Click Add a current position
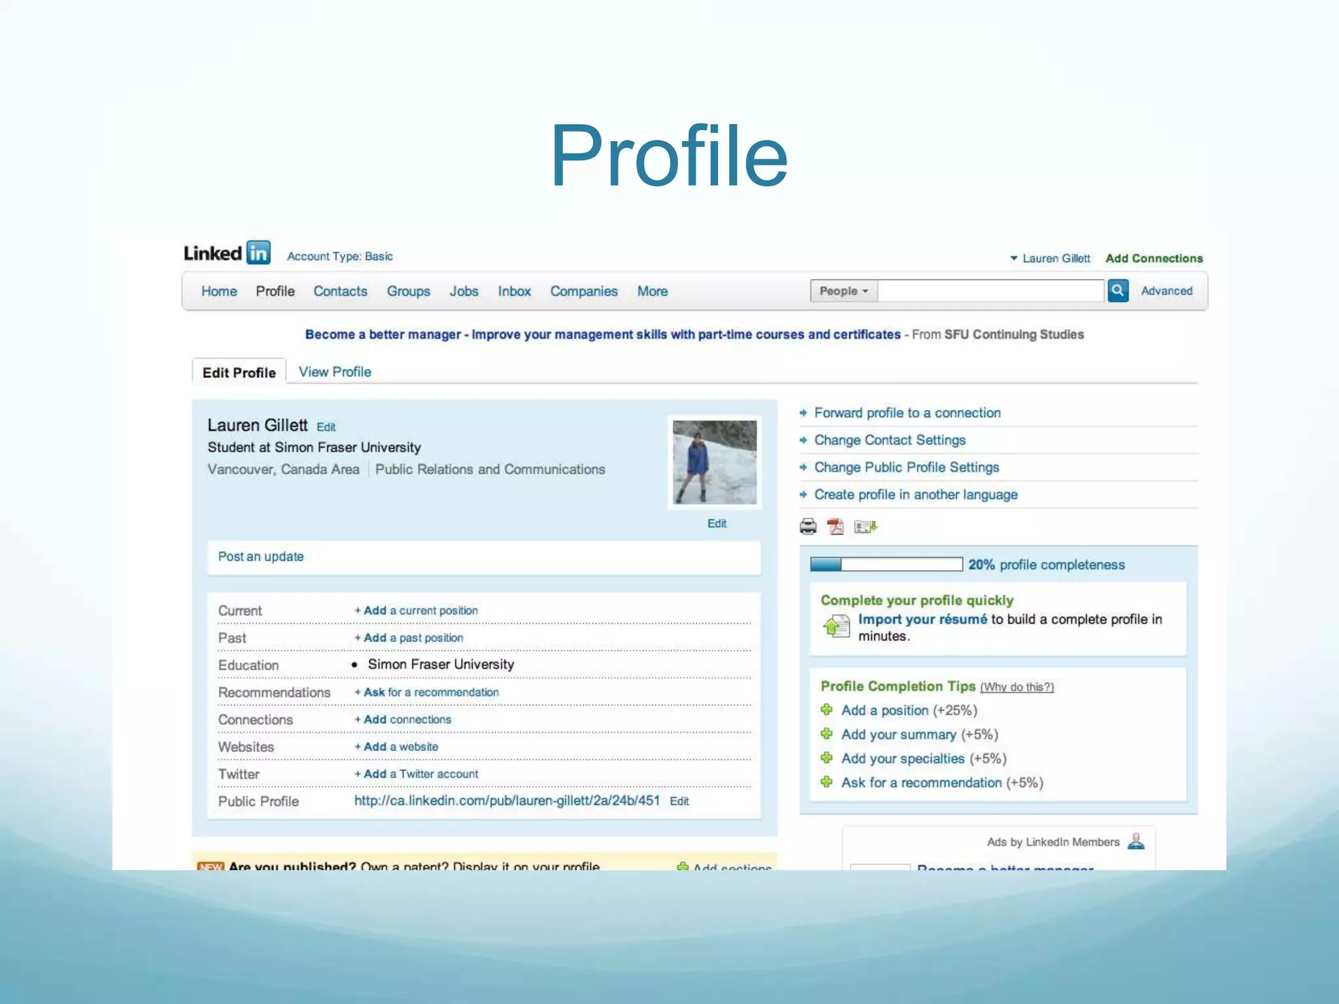The image size is (1339, 1004). coord(416,611)
